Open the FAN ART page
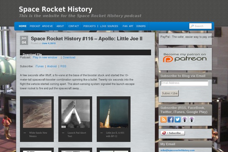This screenshot has width=228, height=152. [128, 26]
